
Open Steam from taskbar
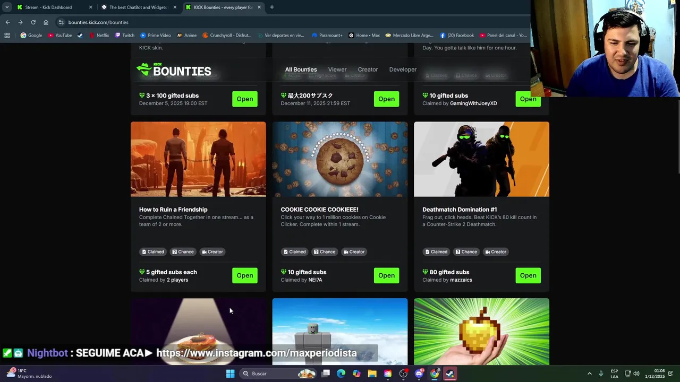tap(450, 374)
